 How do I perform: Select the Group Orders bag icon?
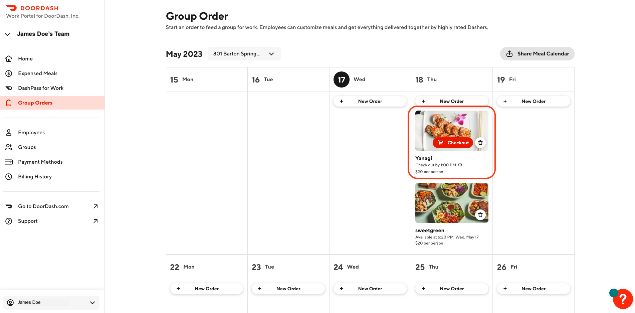tap(9, 103)
